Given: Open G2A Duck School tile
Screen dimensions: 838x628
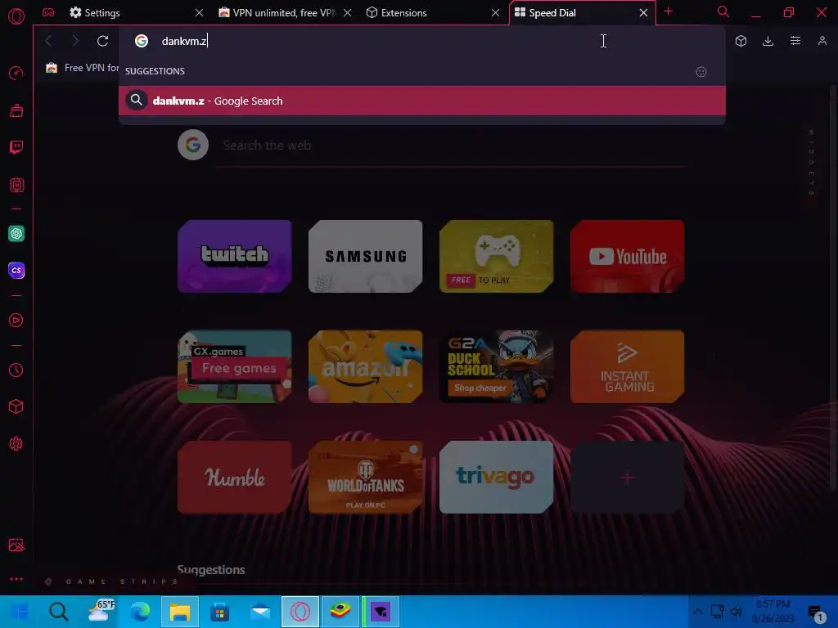Looking at the screenshot, I should [497, 366].
